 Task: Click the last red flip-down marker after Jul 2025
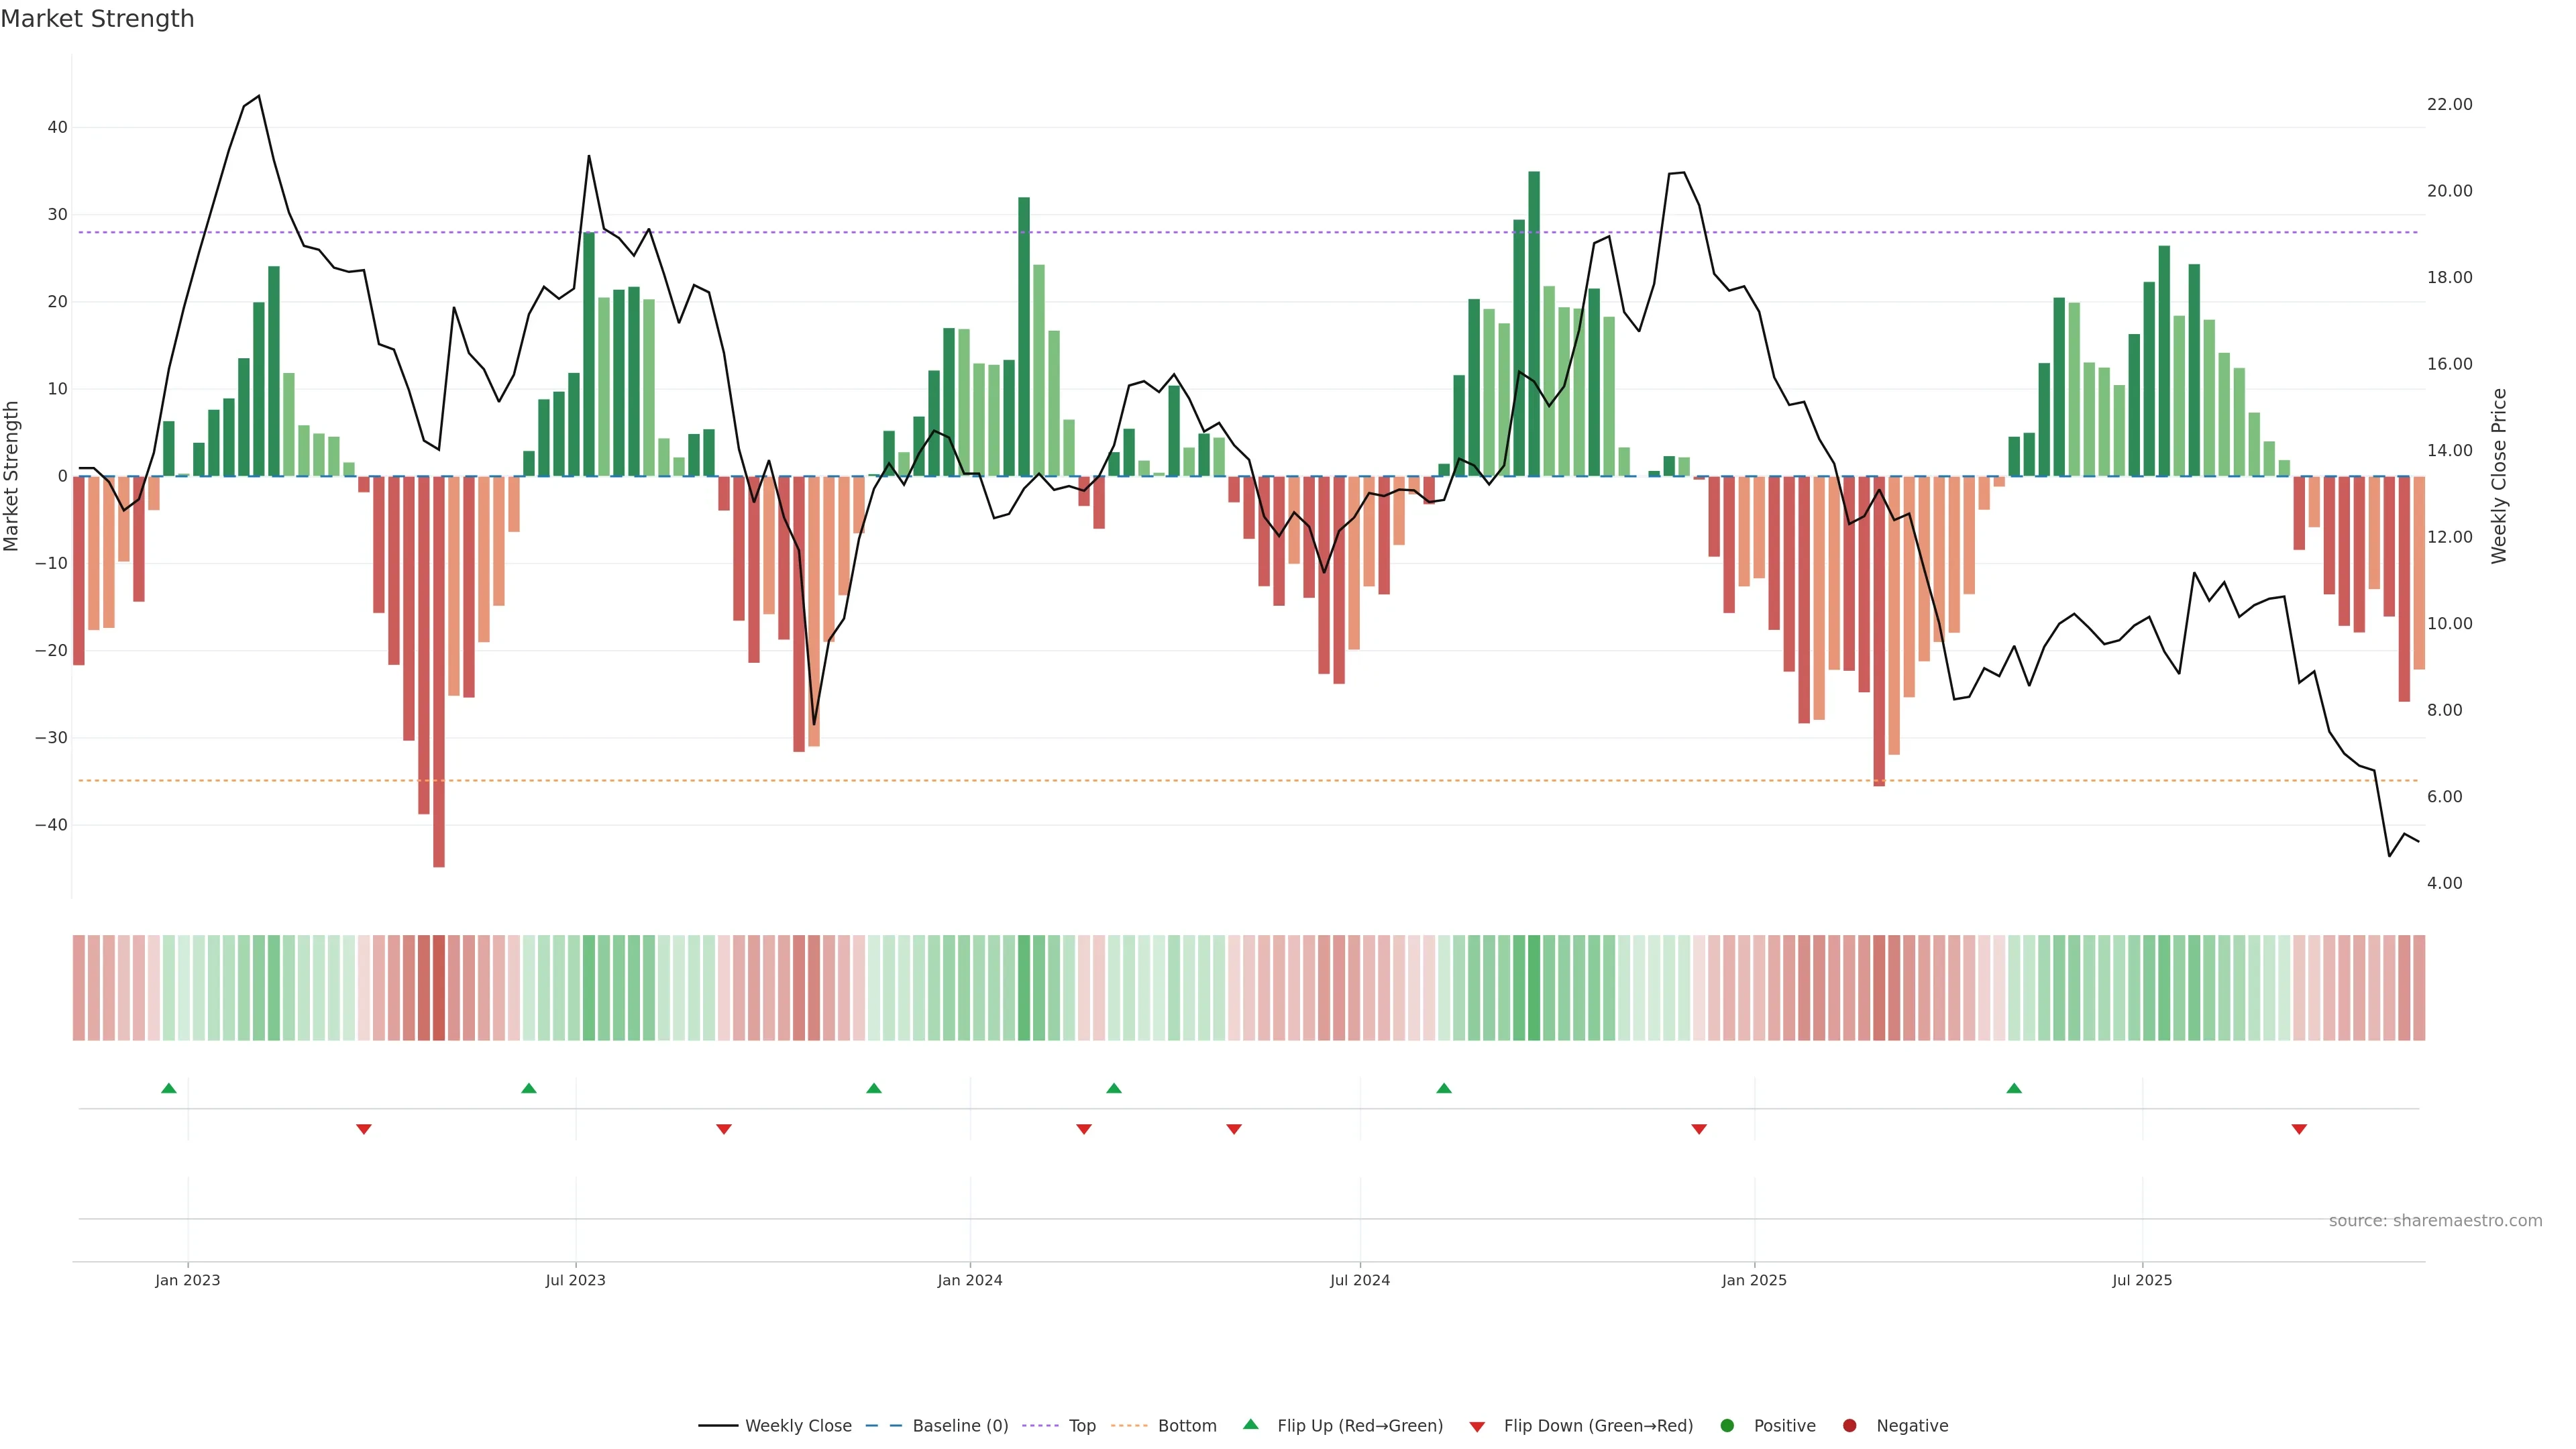tap(2299, 1129)
